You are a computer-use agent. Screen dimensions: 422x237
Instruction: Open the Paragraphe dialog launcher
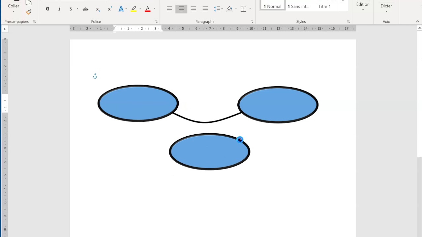click(x=252, y=22)
